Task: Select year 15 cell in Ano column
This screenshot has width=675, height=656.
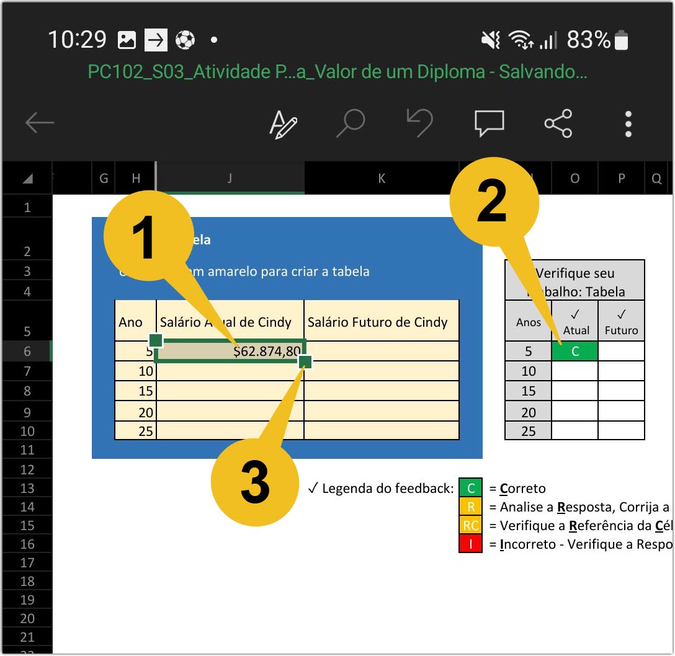Action: pyautogui.click(x=136, y=391)
